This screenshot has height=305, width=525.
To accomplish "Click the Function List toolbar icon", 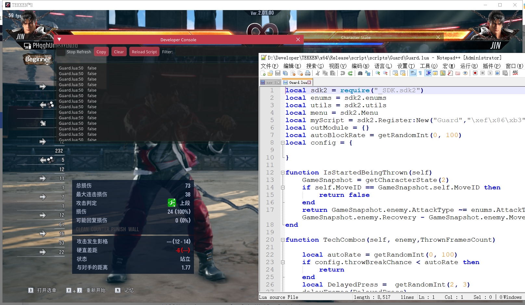I will [x=450, y=73].
